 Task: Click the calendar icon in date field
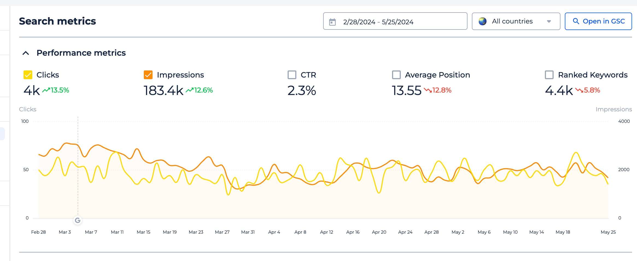332,22
